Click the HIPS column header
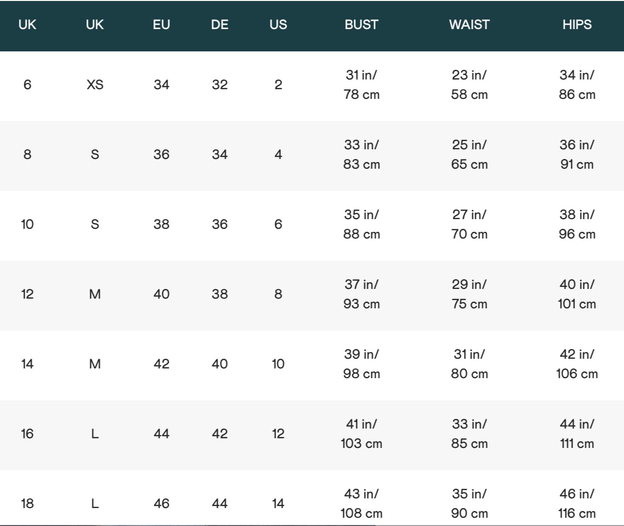Viewport: 624px width, 526px height. coord(577,25)
